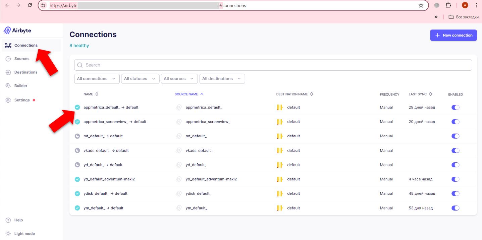Viewport: 482px width, 240px height.
Task: Expand the All statuses filter
Action: (x=140, y=79)
